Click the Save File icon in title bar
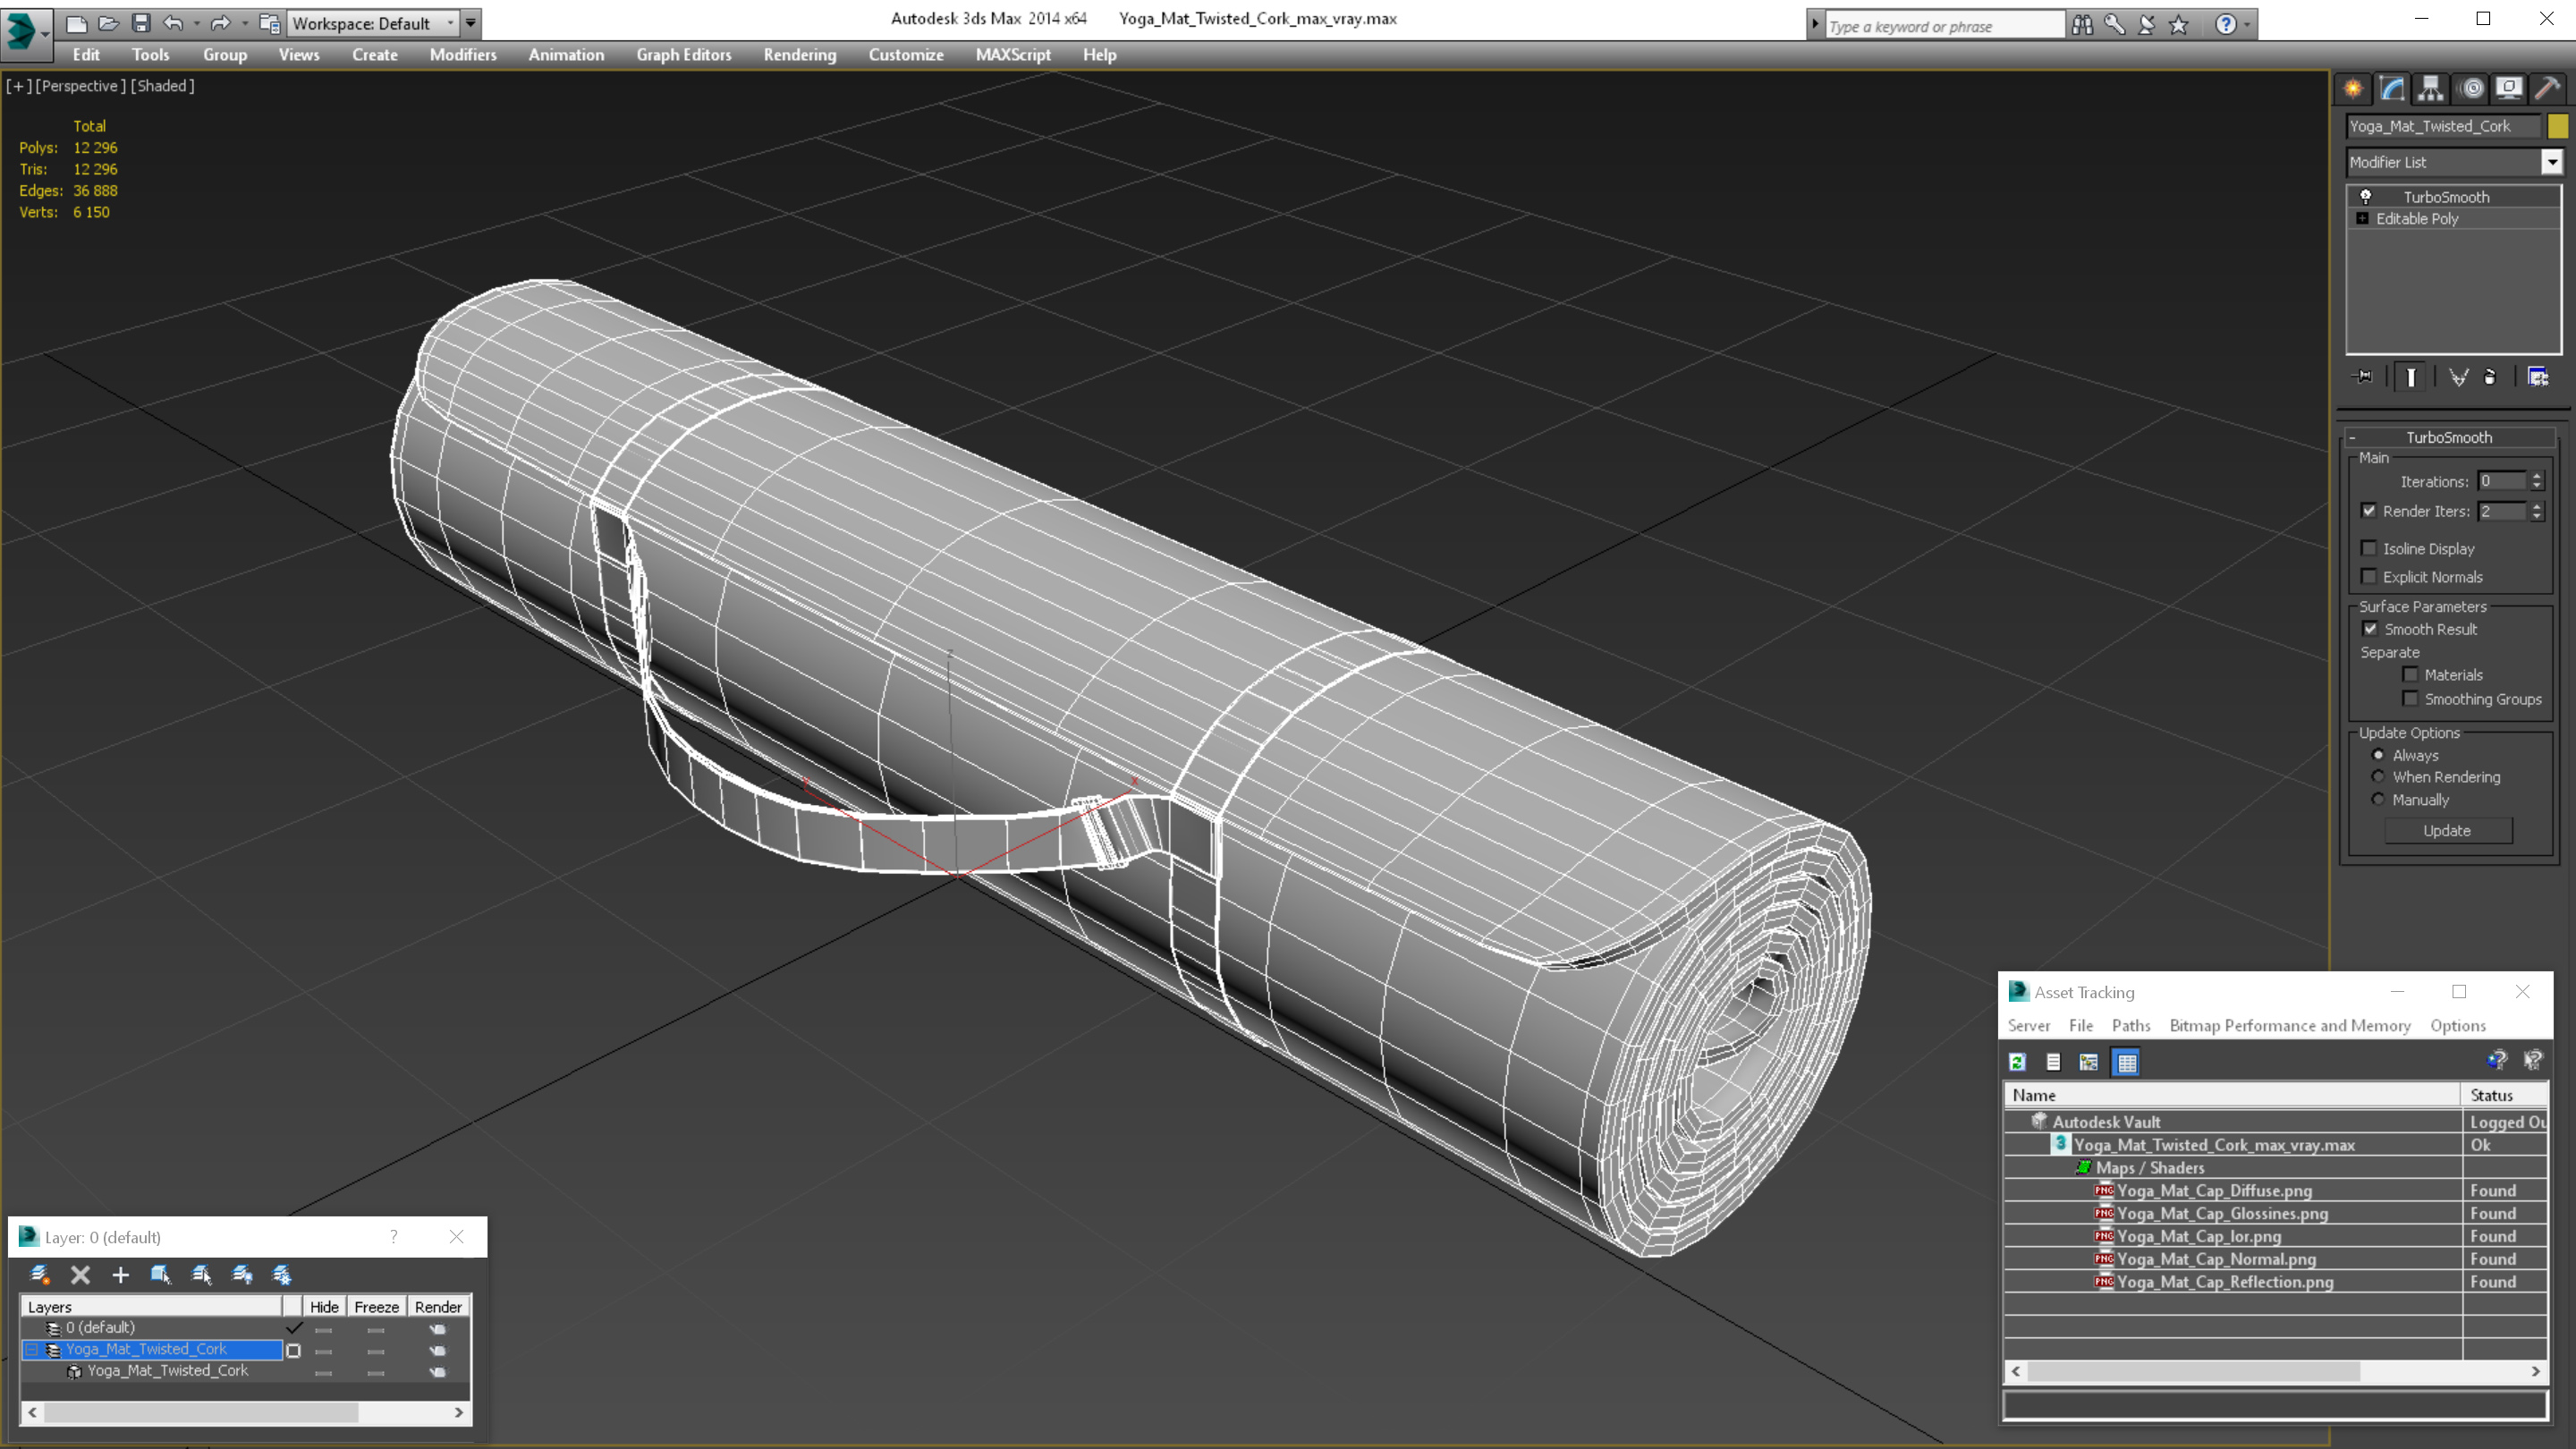 pos(141,23)
